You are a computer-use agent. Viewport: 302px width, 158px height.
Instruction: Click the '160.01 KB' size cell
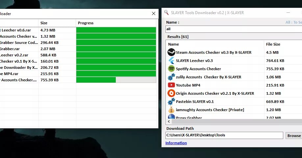point(49,61)
